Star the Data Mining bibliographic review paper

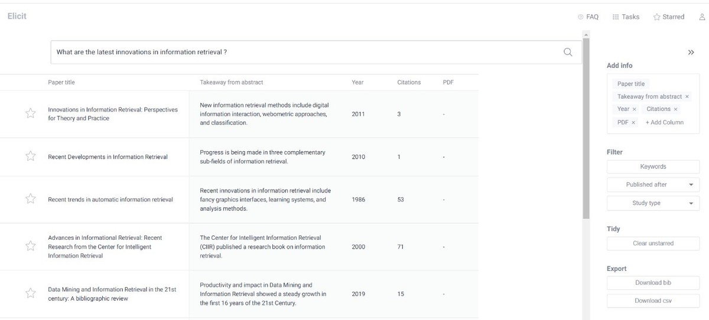tap(30, 293)
